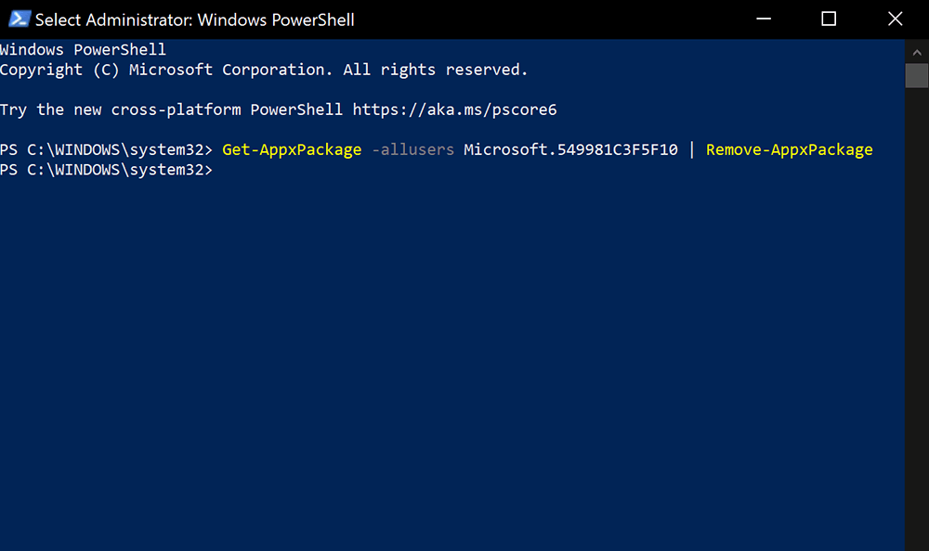Minimize the PowerShell window
The height and width of the screenshot is (551, 929).
[x=763, y=19]
